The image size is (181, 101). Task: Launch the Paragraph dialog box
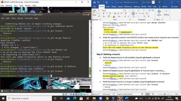(x=154, y=20)
